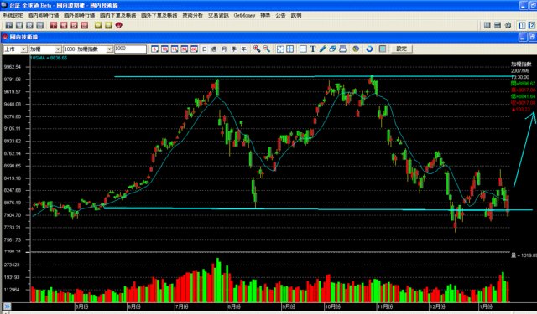This screenshot has width=537, height=314.
Task: Toggle the 10-minute chart interval
Action: click(x=164, y=49)
